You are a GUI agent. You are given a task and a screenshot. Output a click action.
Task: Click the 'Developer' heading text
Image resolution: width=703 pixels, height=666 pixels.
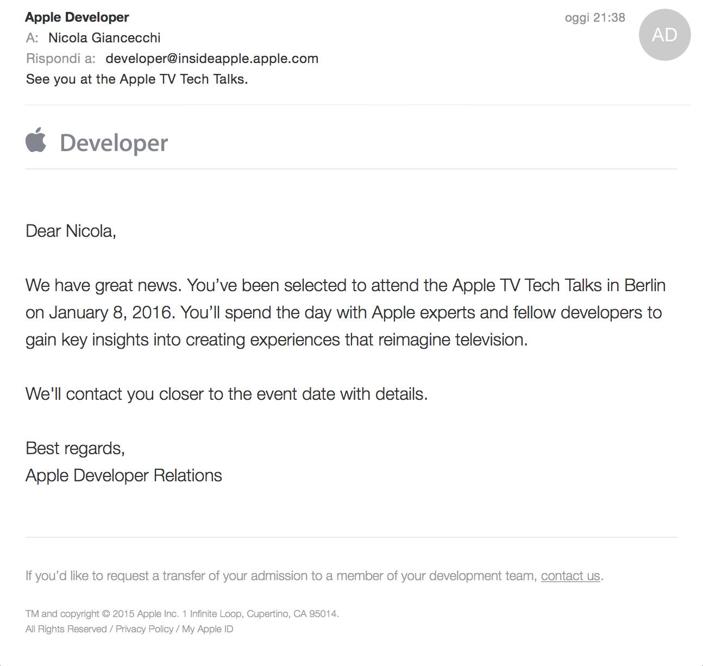point(114,143)
